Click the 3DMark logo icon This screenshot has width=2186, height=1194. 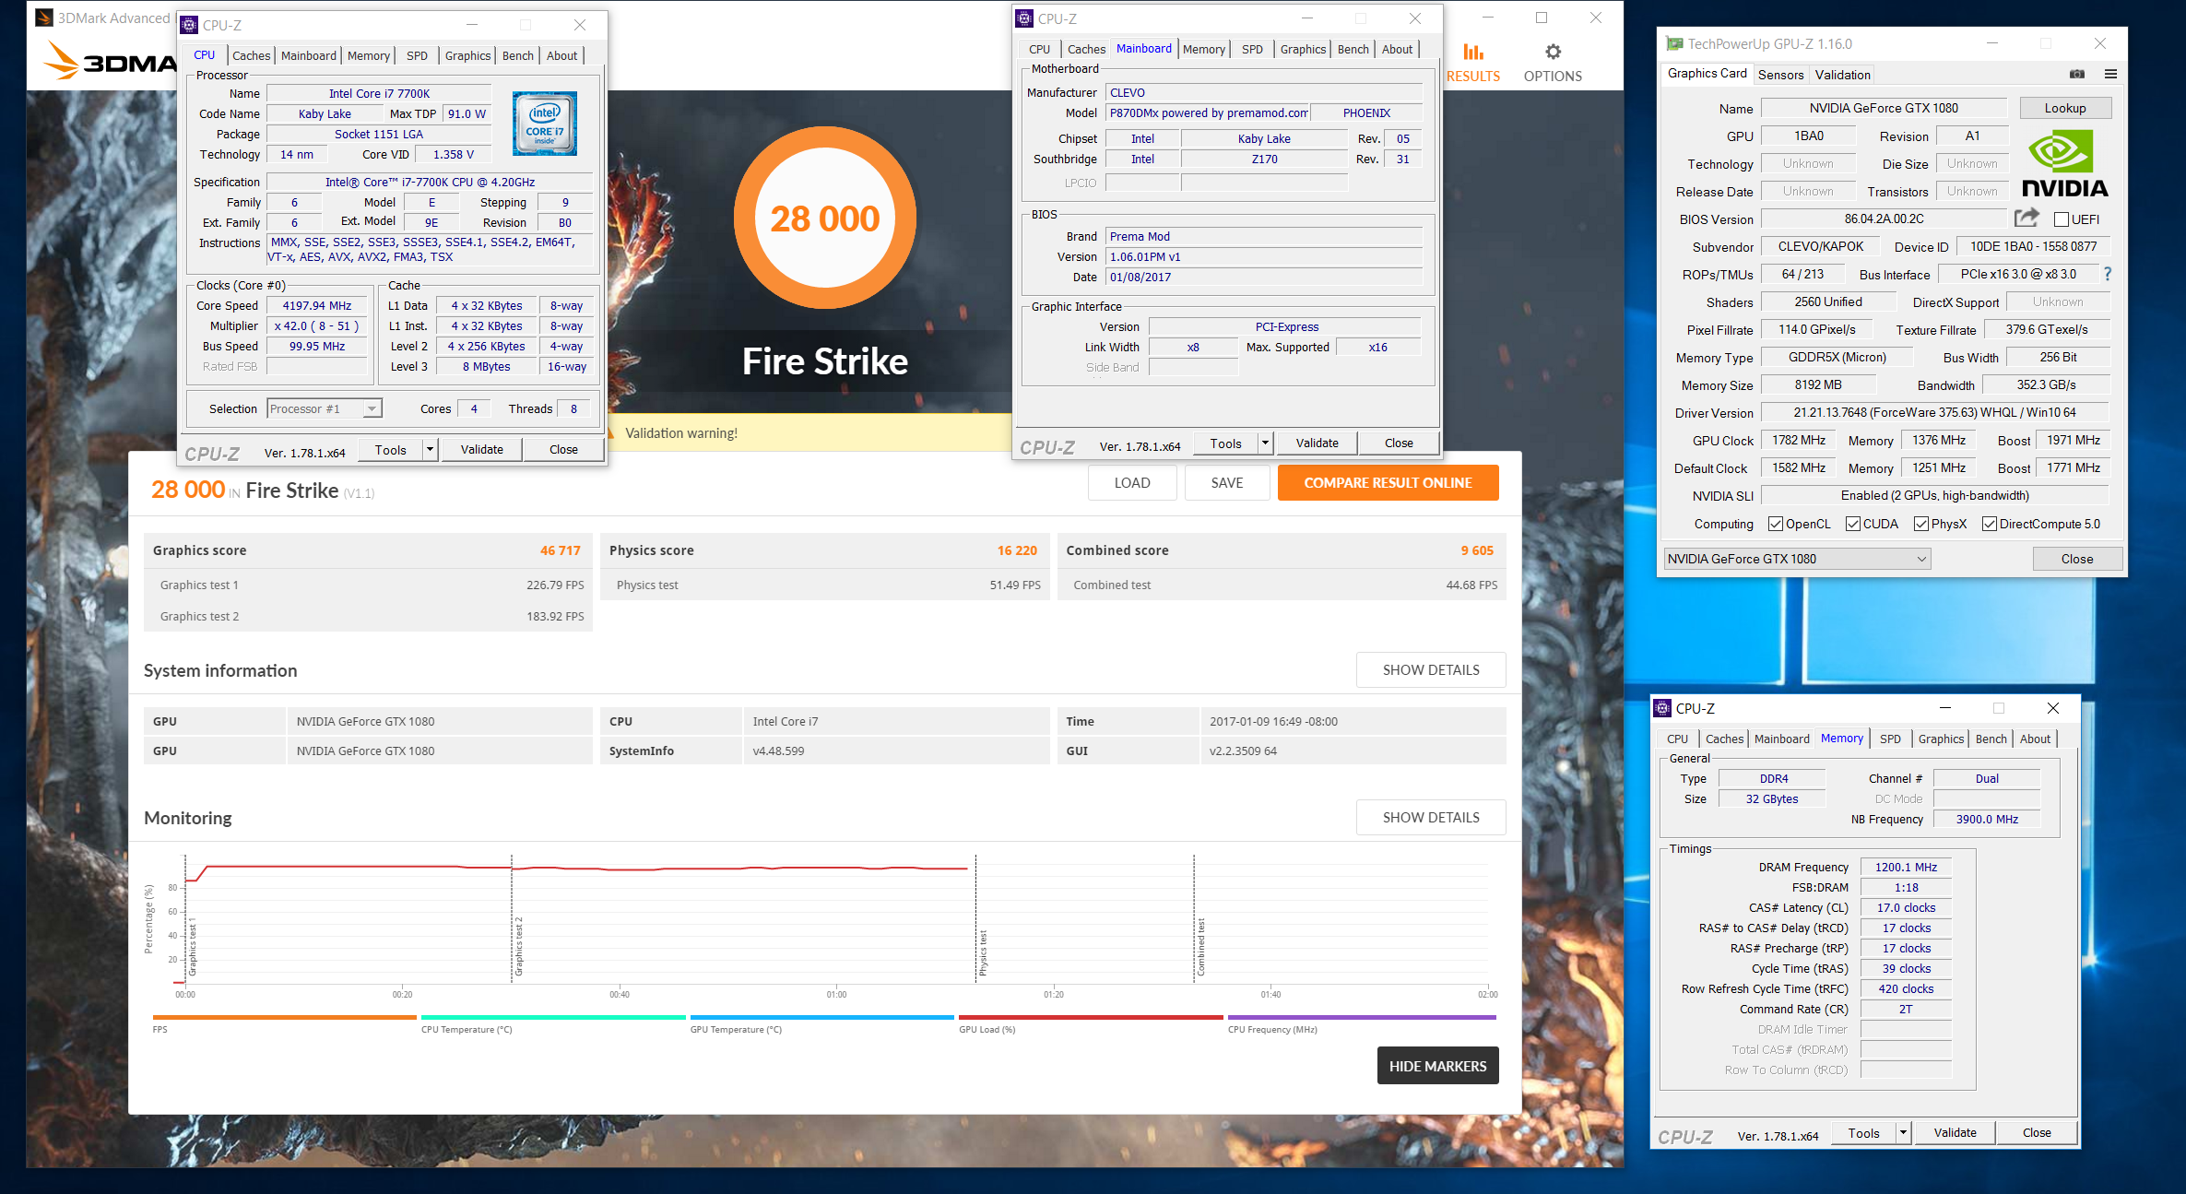[x=62, y=61]
